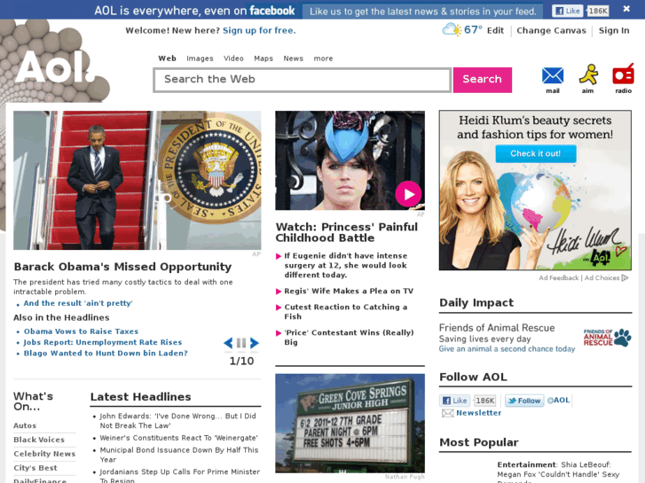
Task: Follow @AOL on Twitter
Action: point(524,401)
